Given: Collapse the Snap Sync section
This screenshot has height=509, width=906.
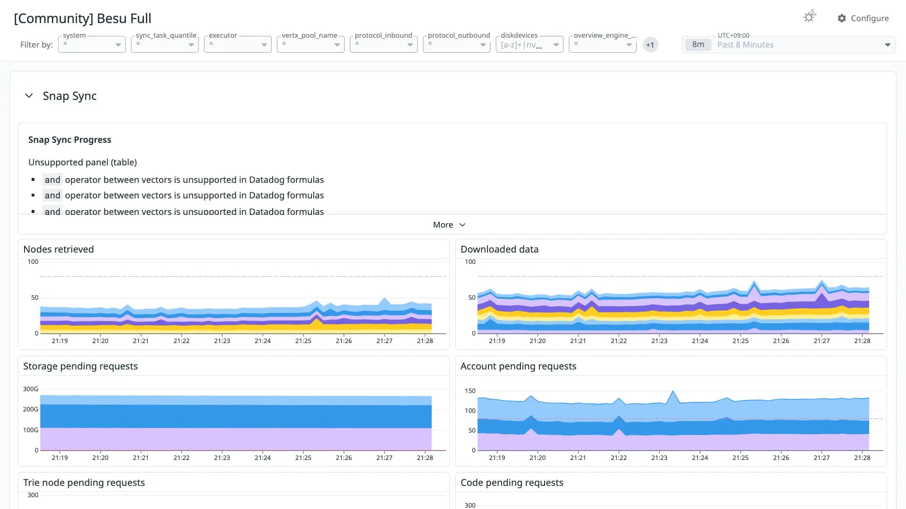Looking at the screenshot, I should pyautogui.click(x=29, y=96).
